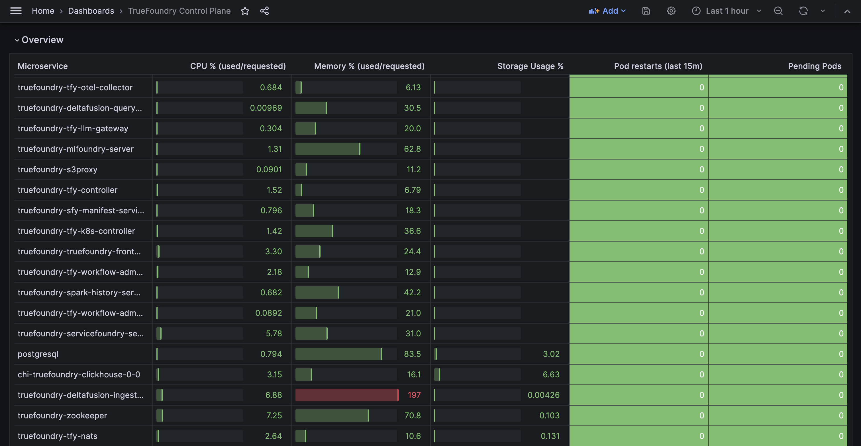Click pending pods cell for otel-collector row
The height and width of the screenshot is (446, 861).
click(x=778, y=87)
